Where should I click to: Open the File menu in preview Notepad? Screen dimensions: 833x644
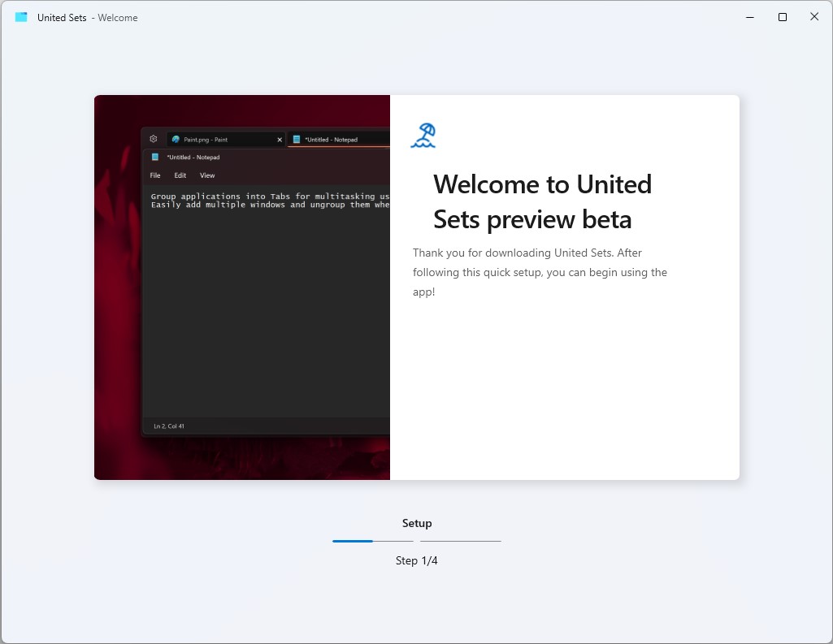(x=155, y=175)
